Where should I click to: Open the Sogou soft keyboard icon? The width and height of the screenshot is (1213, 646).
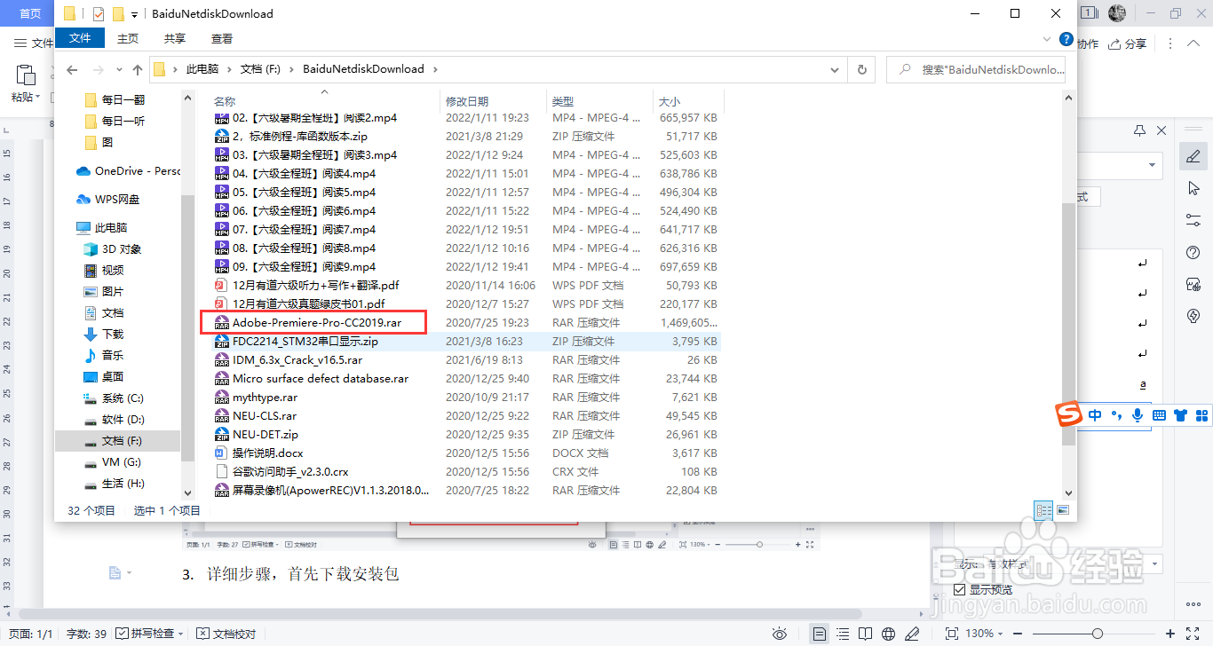(x=1159, y=414)
